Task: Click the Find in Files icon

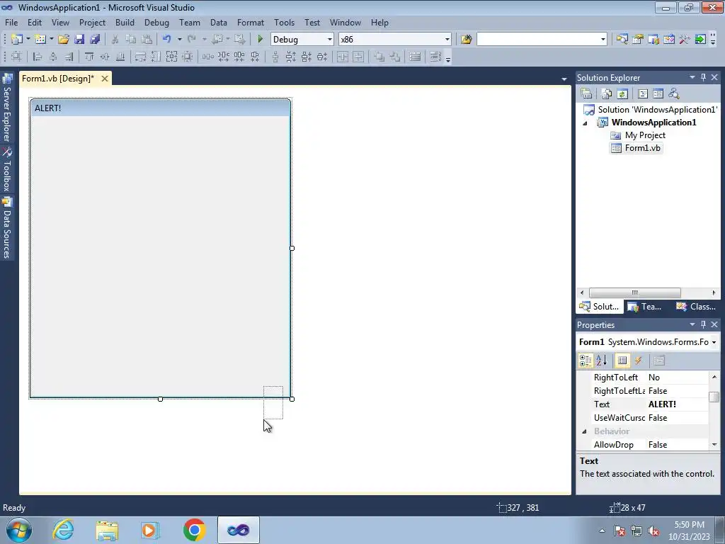Action: click(x=466, y=40)
